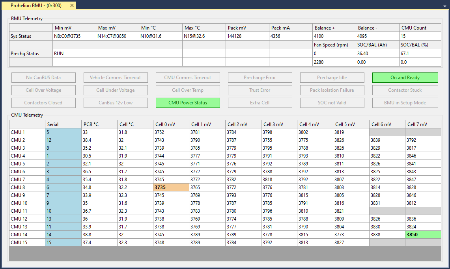Click the Serial column header in CMU Telemetry

63,124
